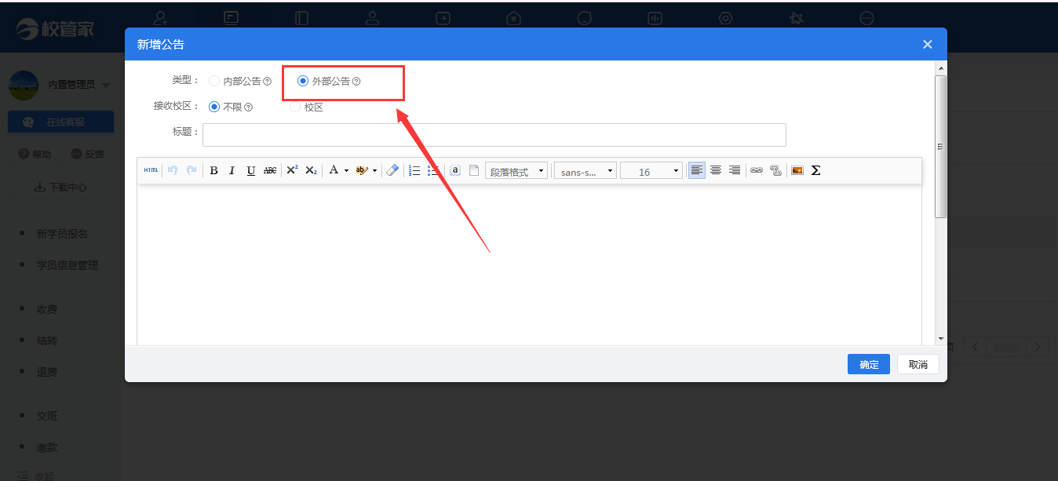This screenshot has width=1058, height=481.
Task: Toggle HTML source mode in editor
Action: click(151, 170)
